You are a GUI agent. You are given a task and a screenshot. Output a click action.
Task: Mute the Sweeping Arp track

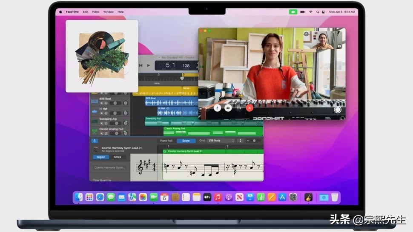pyautogui.click(x=102, y=123)
